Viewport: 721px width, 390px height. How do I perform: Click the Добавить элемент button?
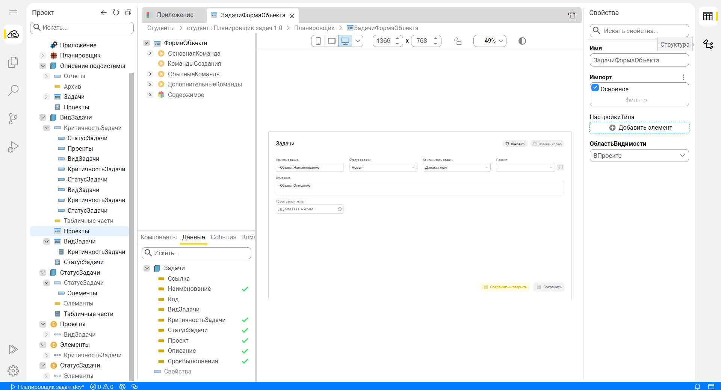tap(639, 127)
